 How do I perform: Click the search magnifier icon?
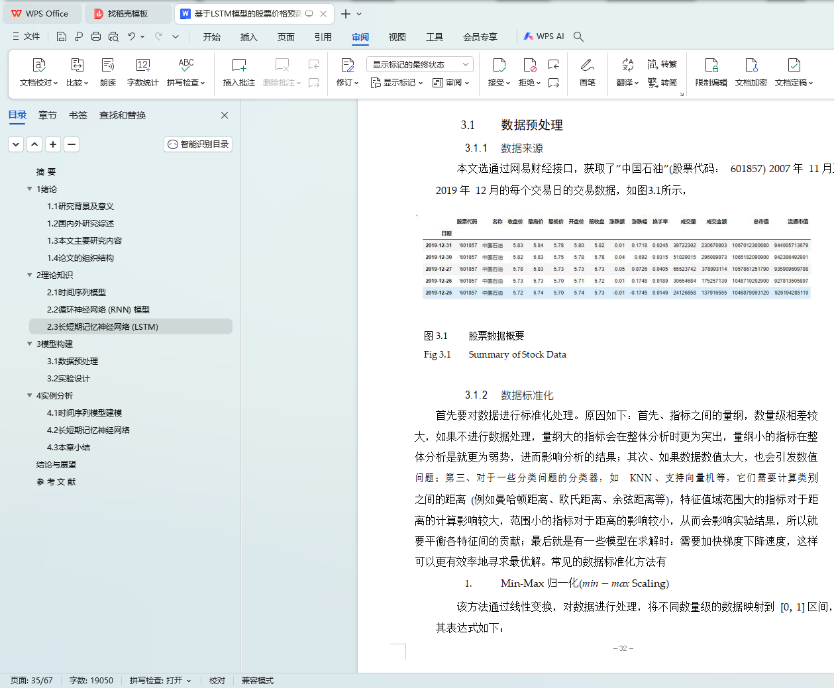tap(578, 36)
